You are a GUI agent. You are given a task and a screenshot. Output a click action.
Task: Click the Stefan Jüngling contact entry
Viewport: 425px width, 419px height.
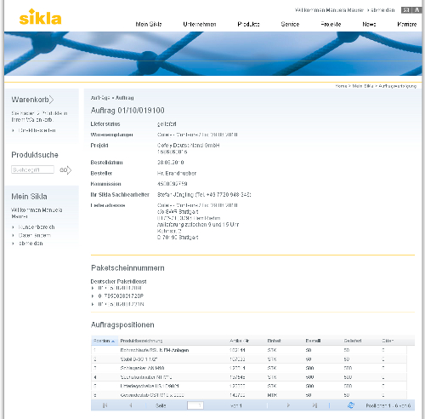click(x=204, y=195)
